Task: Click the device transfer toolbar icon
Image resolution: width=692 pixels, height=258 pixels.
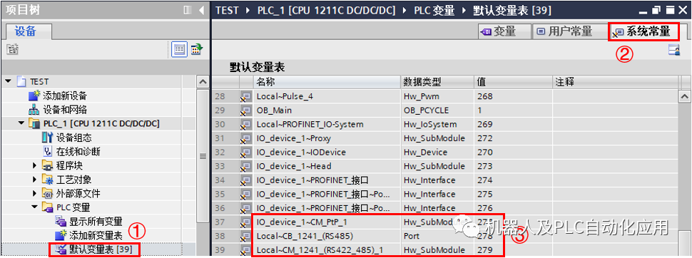Action: pyautogui.click(x=196, y=49)
